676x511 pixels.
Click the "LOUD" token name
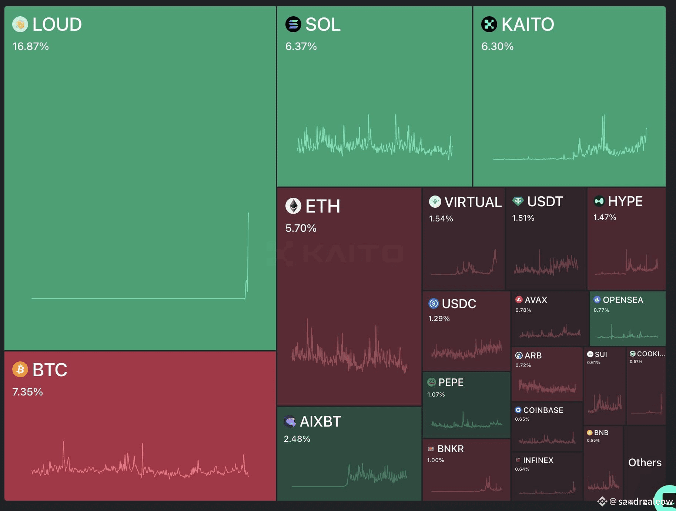(x=57, y=24)
